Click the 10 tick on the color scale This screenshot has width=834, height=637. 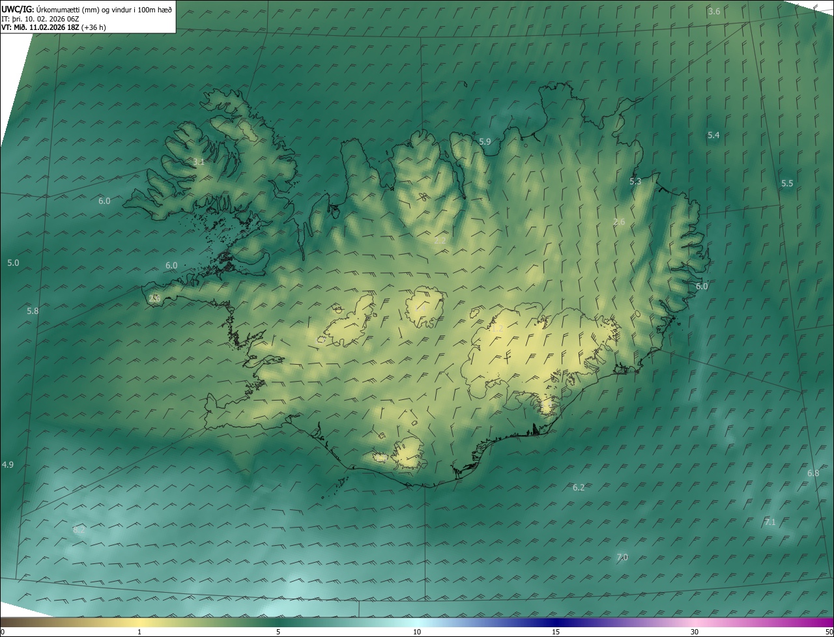tap(417, 632)
